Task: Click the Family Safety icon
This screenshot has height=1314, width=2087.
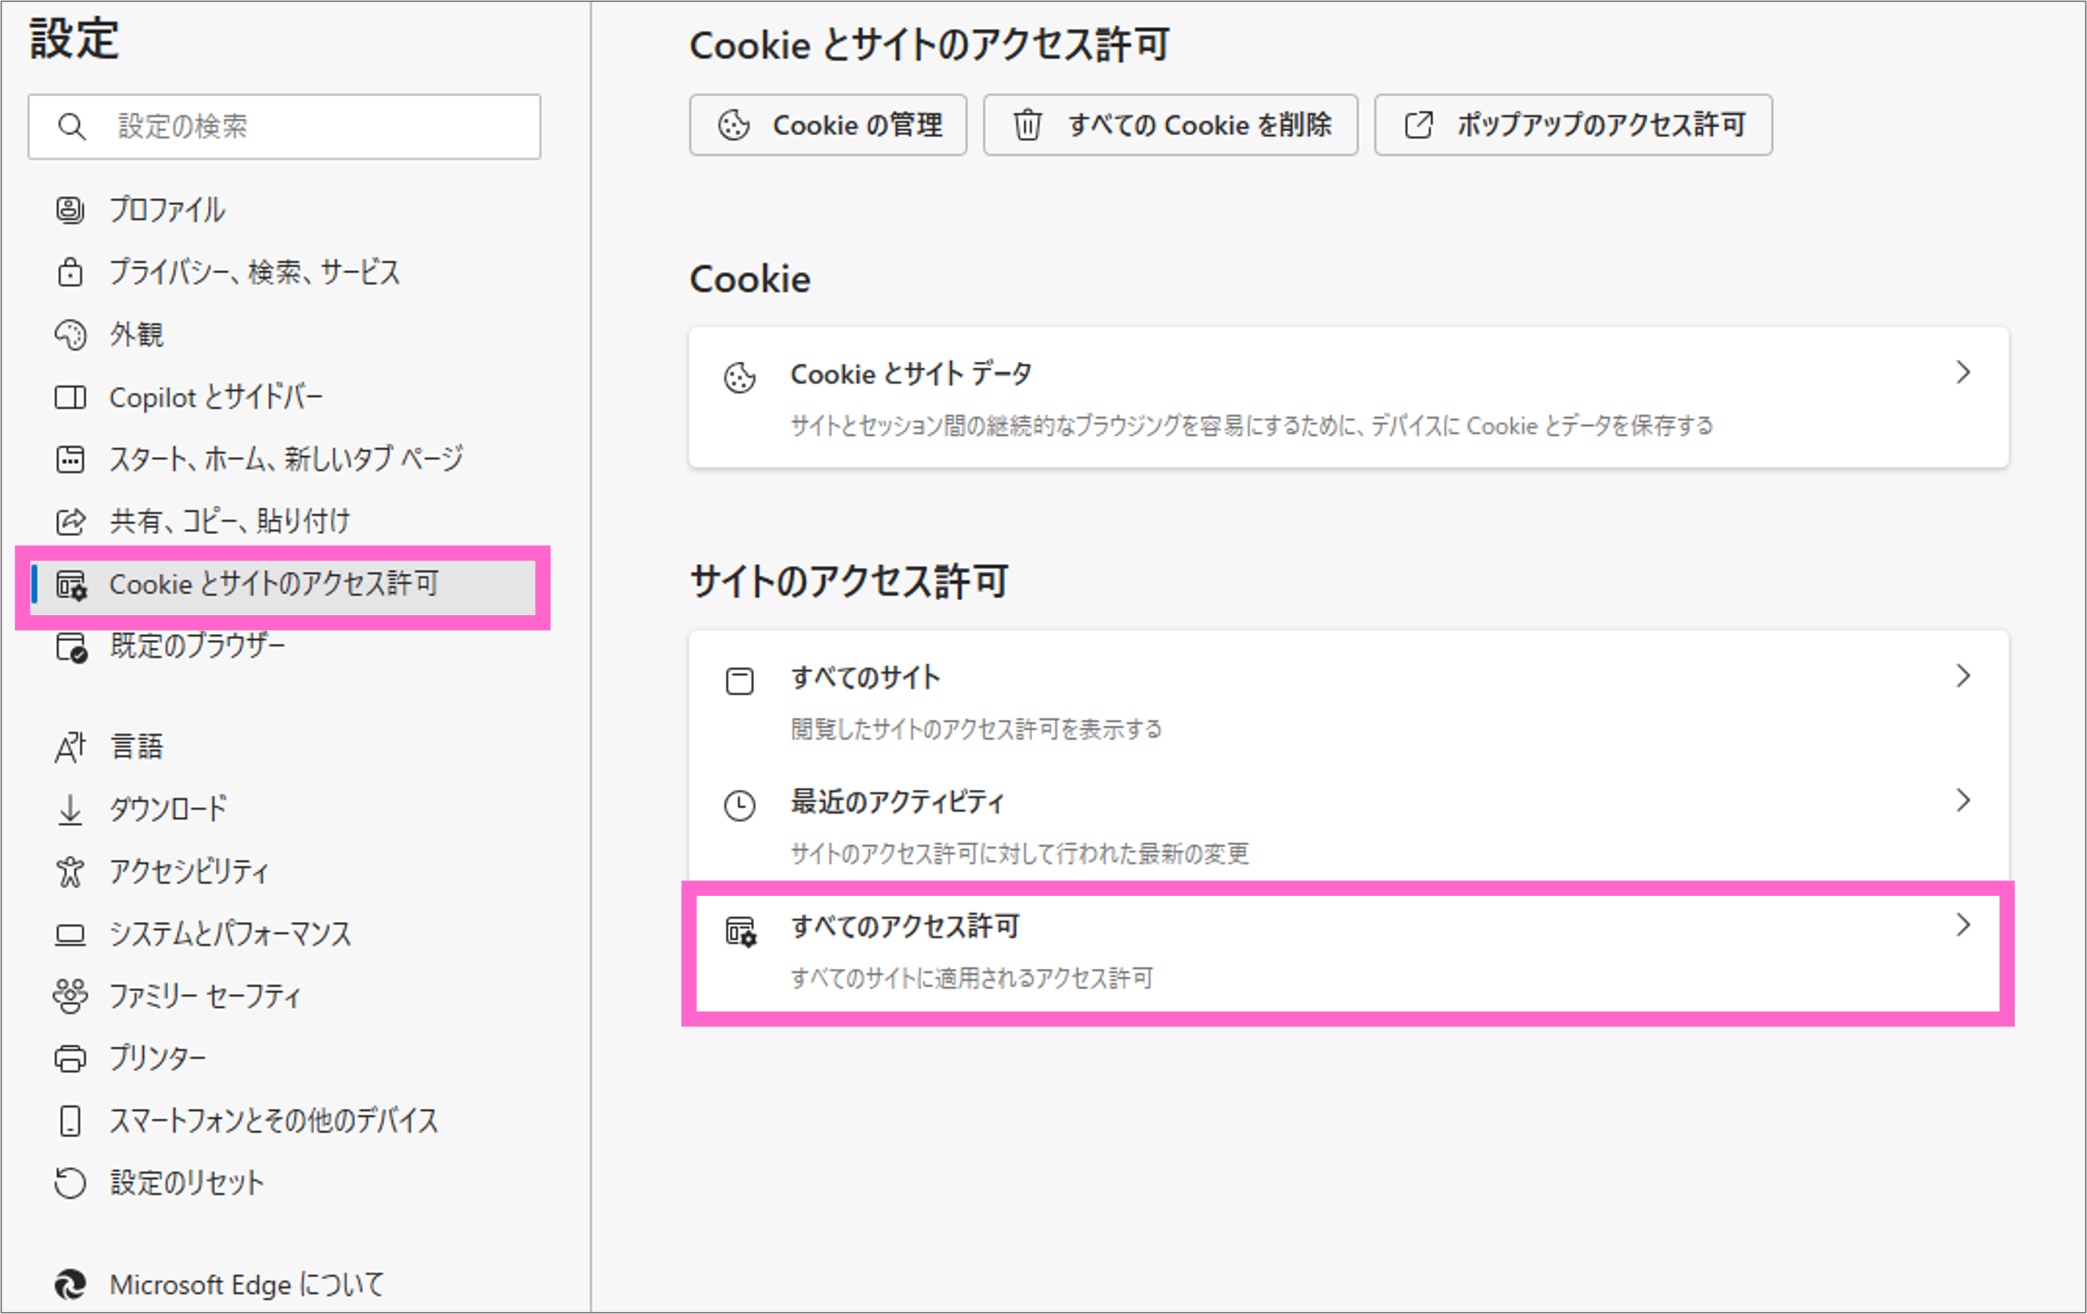Action: coord(69,996)
